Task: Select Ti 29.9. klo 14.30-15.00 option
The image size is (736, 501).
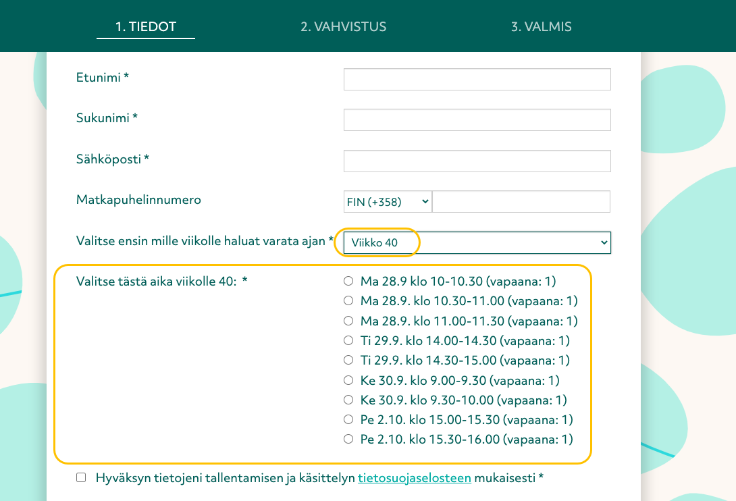Action: [348, 360]
